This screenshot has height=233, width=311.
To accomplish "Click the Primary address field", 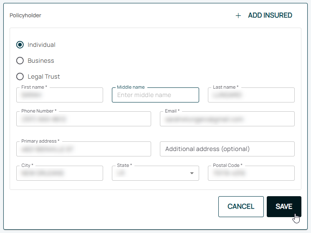I will click(83, 149).
